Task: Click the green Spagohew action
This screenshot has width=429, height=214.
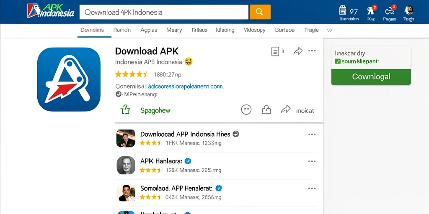Action: [x=155, y=110]
